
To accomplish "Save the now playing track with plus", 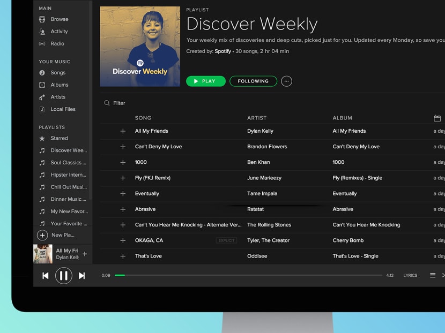I will click(85, 254).
